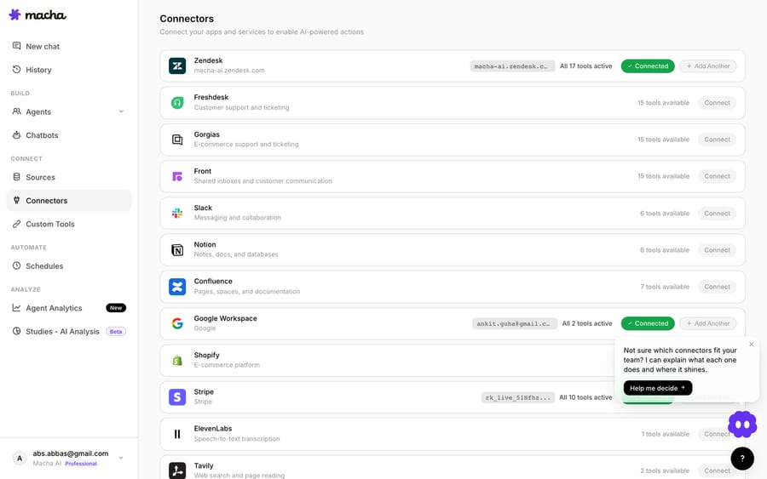Click 'All 2 tools active' text

point(587,323)
